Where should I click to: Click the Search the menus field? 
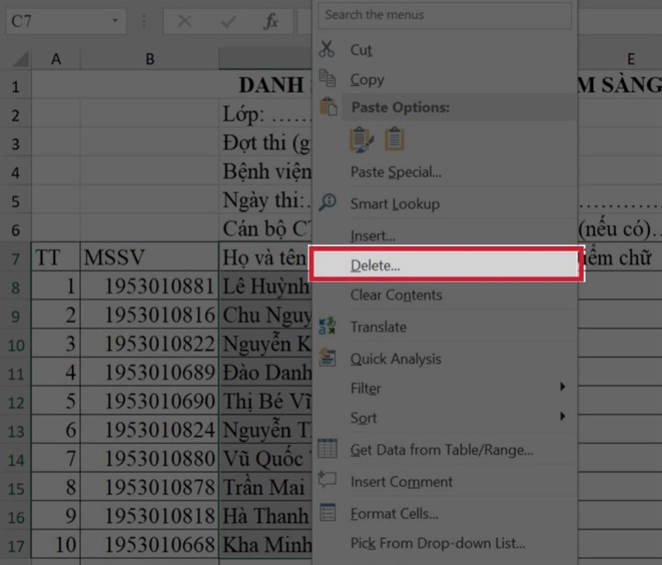click(x=444, y=15)
